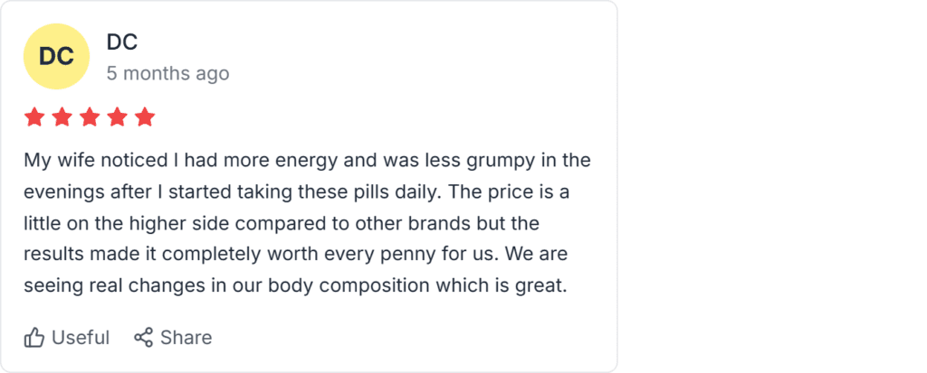Select the second red rating star
Image resolution: width=927 pixels, height=373 pixels.
[62, 117]
